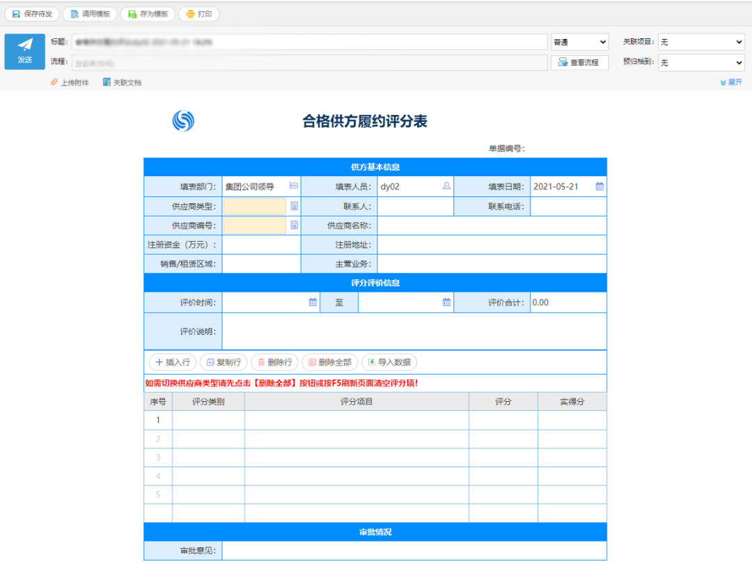Click the 评价说明 text area
752x571 pixels.
[414, 331]
